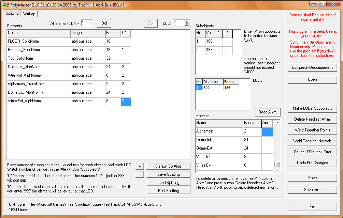Click the Faces column header in Elements table
Screen dimensions: 343x218
coord(113,33)
